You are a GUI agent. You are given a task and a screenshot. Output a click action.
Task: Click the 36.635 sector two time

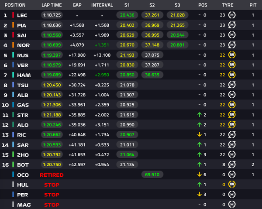coord(152,75)
